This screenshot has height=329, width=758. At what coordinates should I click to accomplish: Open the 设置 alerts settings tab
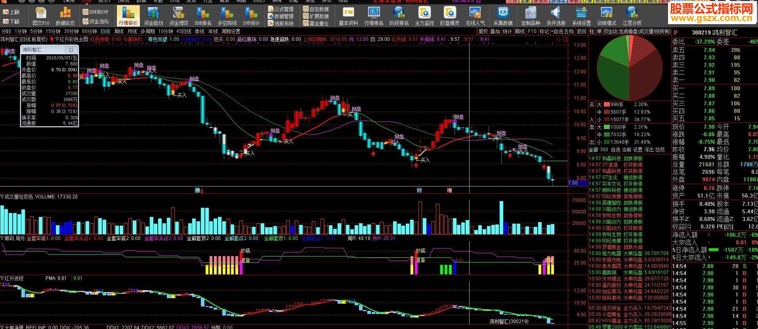(638, 150)
